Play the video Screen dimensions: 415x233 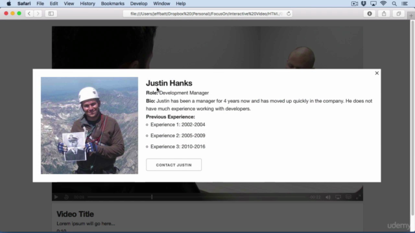[x=56, y=197]
